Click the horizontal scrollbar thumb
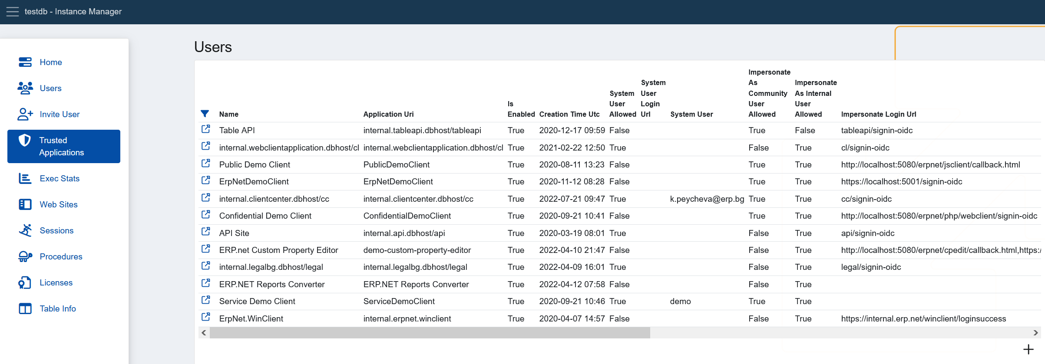The width and height of the screenshot is (1045, 364). point(430,333)
